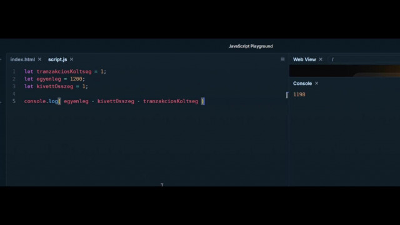400x225 pixels.
Task: Close the Console panel
Action: (x=317, y=83)
